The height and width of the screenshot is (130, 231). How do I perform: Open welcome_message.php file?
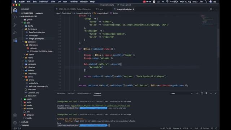[x=39, y=86]
